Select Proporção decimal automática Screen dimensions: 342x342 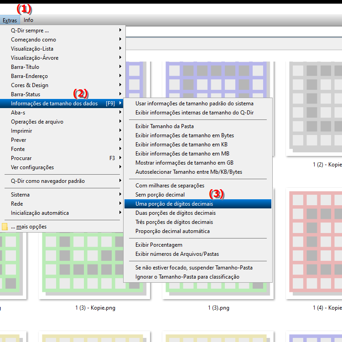click(198, 231)
